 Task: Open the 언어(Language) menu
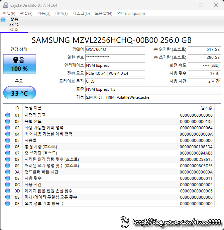click(x=131, y=14)
